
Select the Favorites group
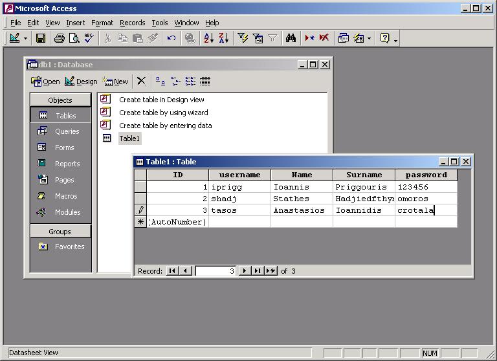pyautogui.click(x=61, y=246)
